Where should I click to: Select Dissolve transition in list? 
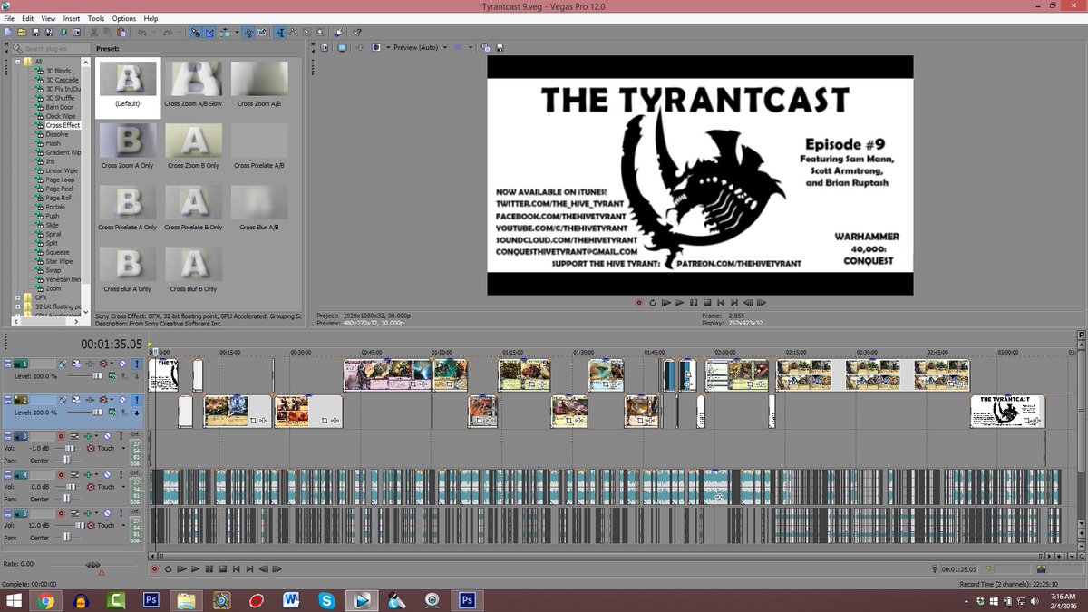pos(56,134)
